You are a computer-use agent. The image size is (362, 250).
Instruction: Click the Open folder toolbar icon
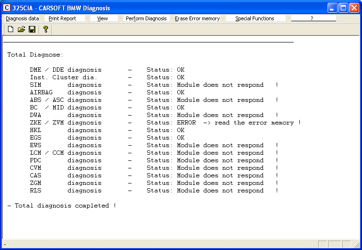21,30
